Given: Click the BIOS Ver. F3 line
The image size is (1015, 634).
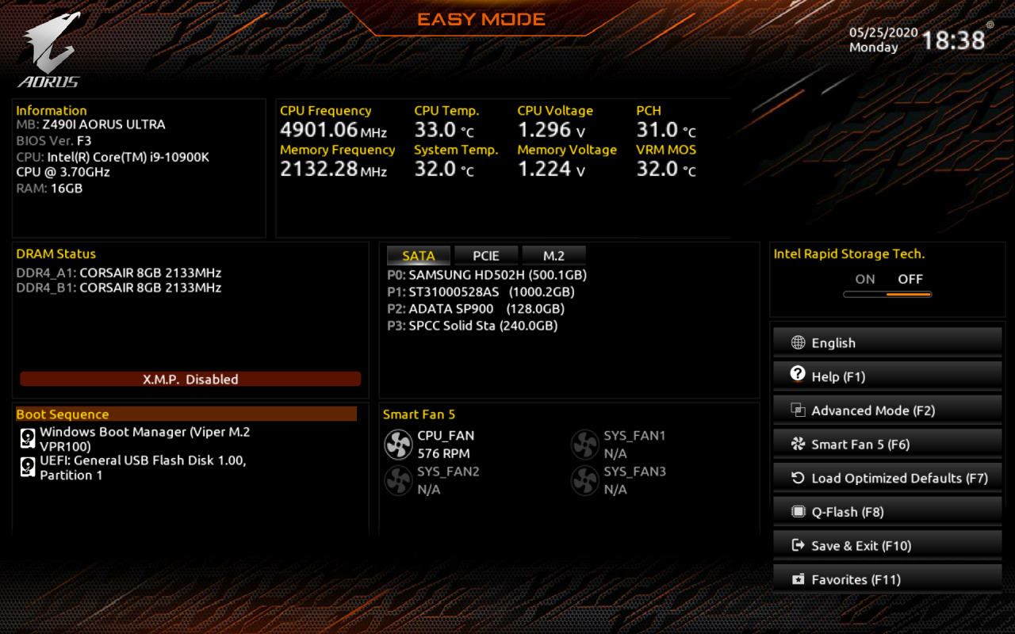Looking at the screenshot, I should 54,141.
